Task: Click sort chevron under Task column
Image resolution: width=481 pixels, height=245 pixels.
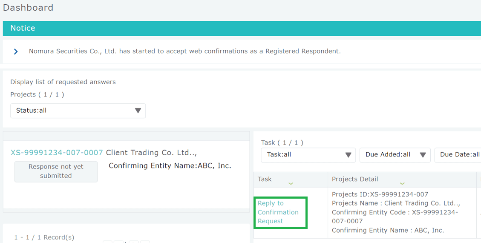Action: [x=291, y=184]
